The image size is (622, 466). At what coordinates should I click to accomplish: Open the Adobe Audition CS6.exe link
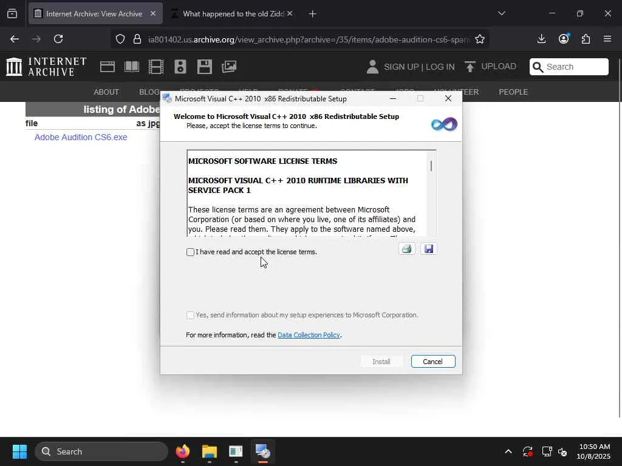click(x=81, y=137)
